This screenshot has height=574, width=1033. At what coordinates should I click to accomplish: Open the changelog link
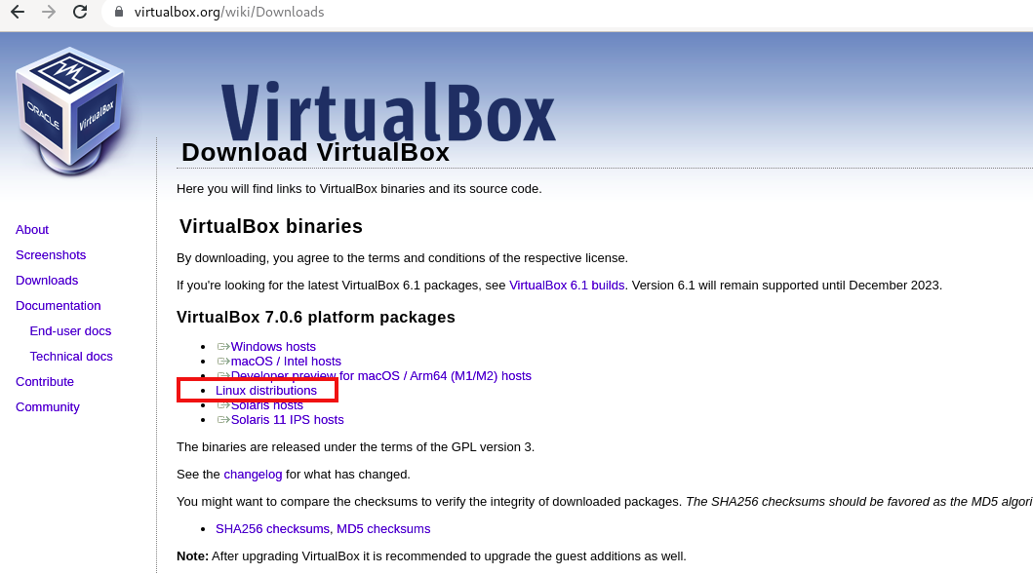coord(253,475)
